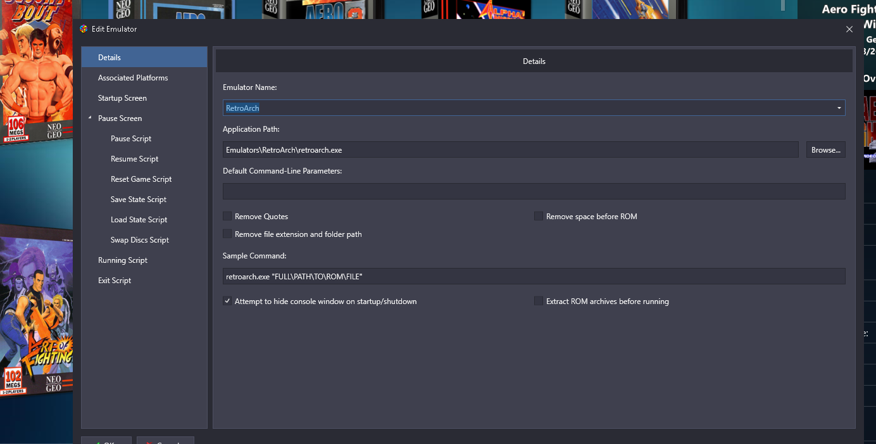Toggle Remove file extension and folder path
This screenshot has height=444, width=876.
coord(227,234)
